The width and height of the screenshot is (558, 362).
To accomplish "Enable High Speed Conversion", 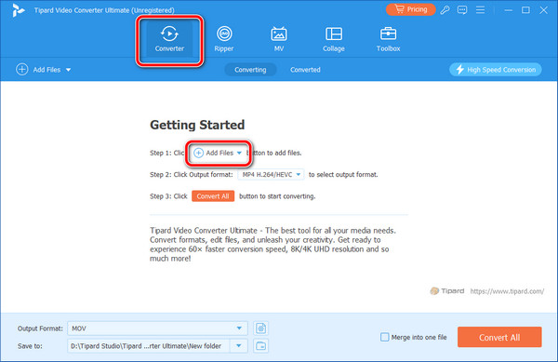I will 496,70.
